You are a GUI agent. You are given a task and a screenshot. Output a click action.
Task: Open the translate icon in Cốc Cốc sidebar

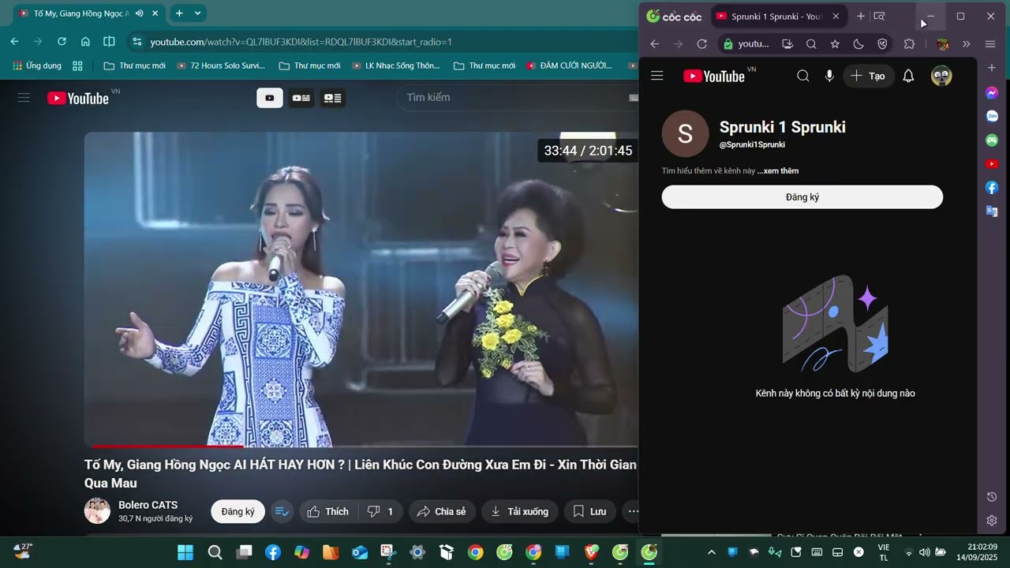coord(992,211)
